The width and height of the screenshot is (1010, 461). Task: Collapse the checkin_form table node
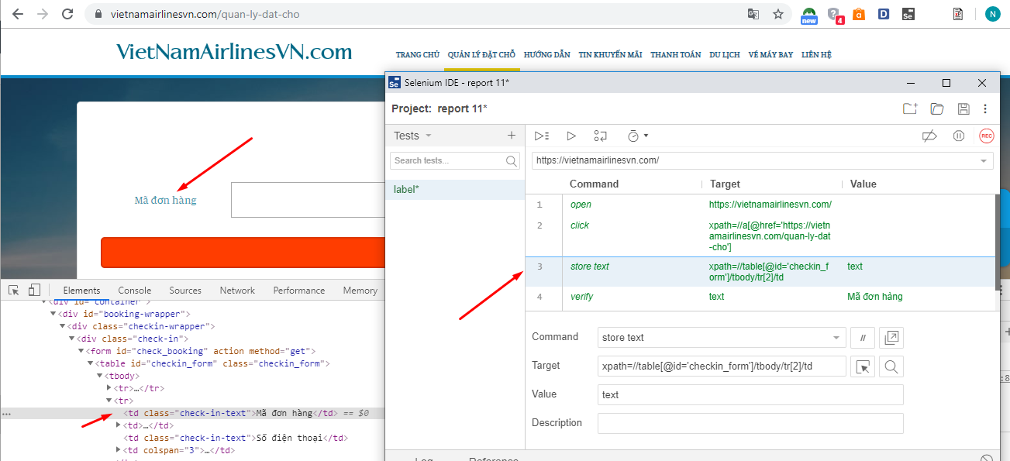click(x=91, y=363)
